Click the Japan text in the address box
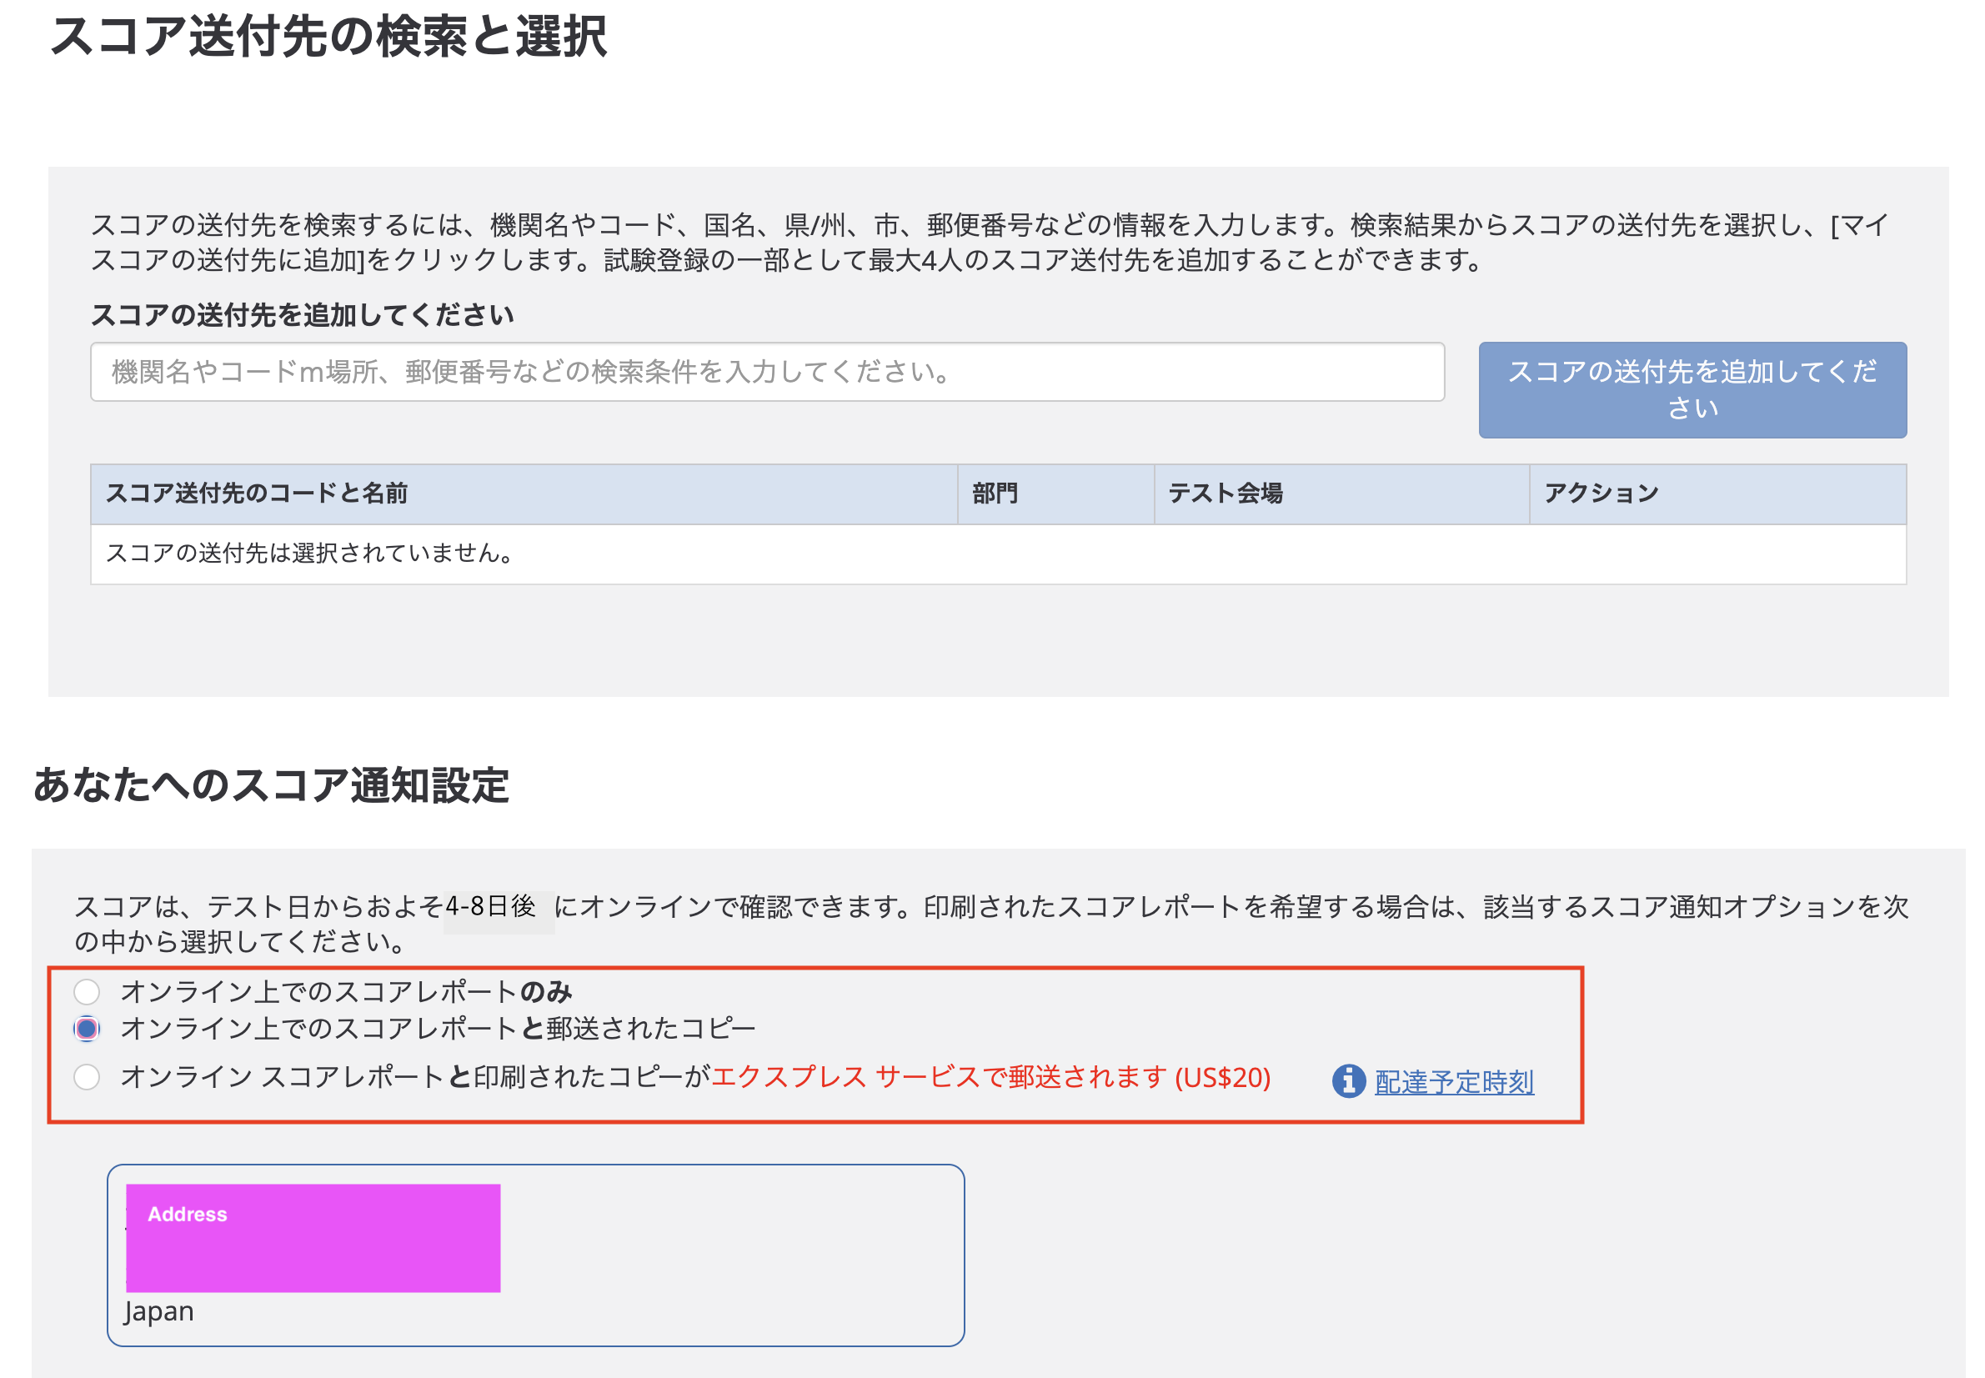 tap(159, 1311)
